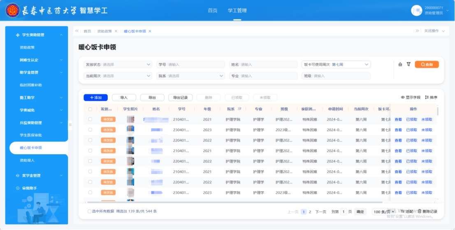Open the 排序 sorting options
This screenshot has height=230, width=455.
pyautogui.click(x=431, y=98)
